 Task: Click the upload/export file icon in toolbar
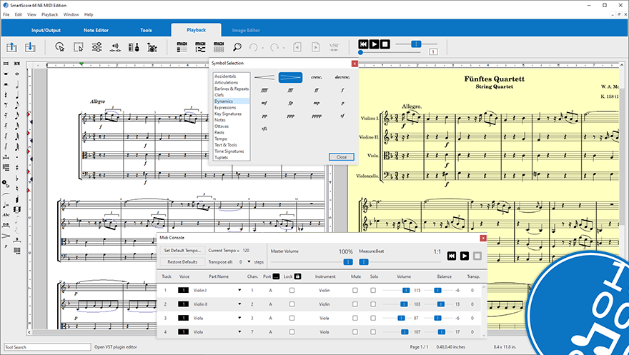pyautogui.click(x=11, y=47)
